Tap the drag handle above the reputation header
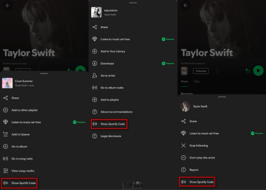 (x=133, y=3)
